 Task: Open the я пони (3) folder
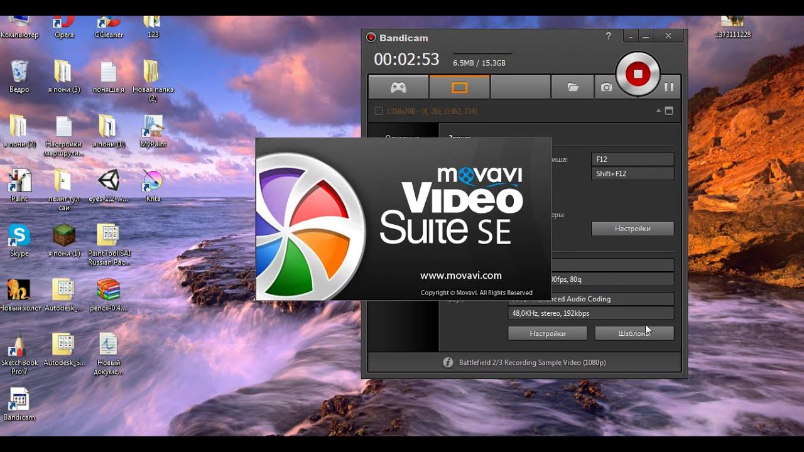pyautogui.click(x=64, y=76)
